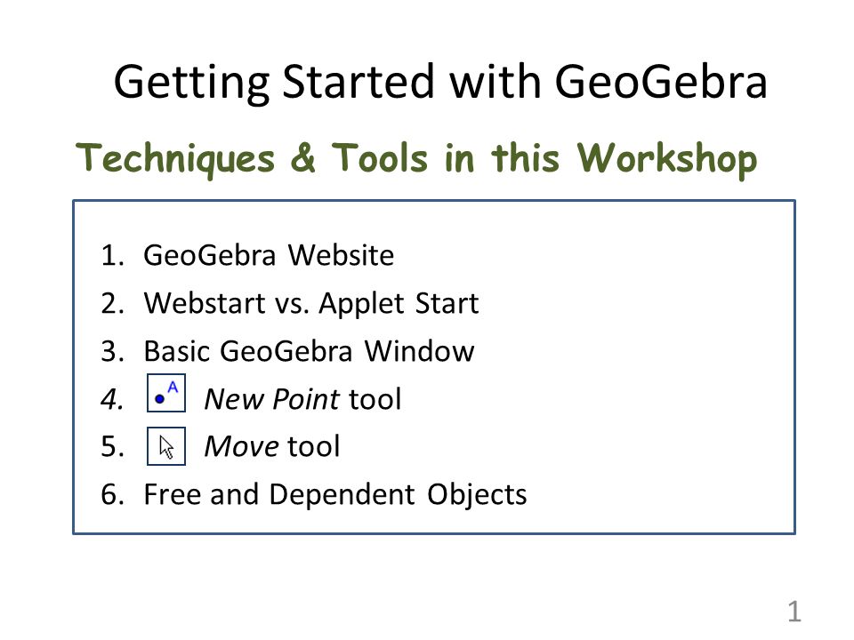The height and width of the screenshot is (640, 854).
Task: Select the green 'Techniques & Tools' heading
Action: [x=416, y=158]
